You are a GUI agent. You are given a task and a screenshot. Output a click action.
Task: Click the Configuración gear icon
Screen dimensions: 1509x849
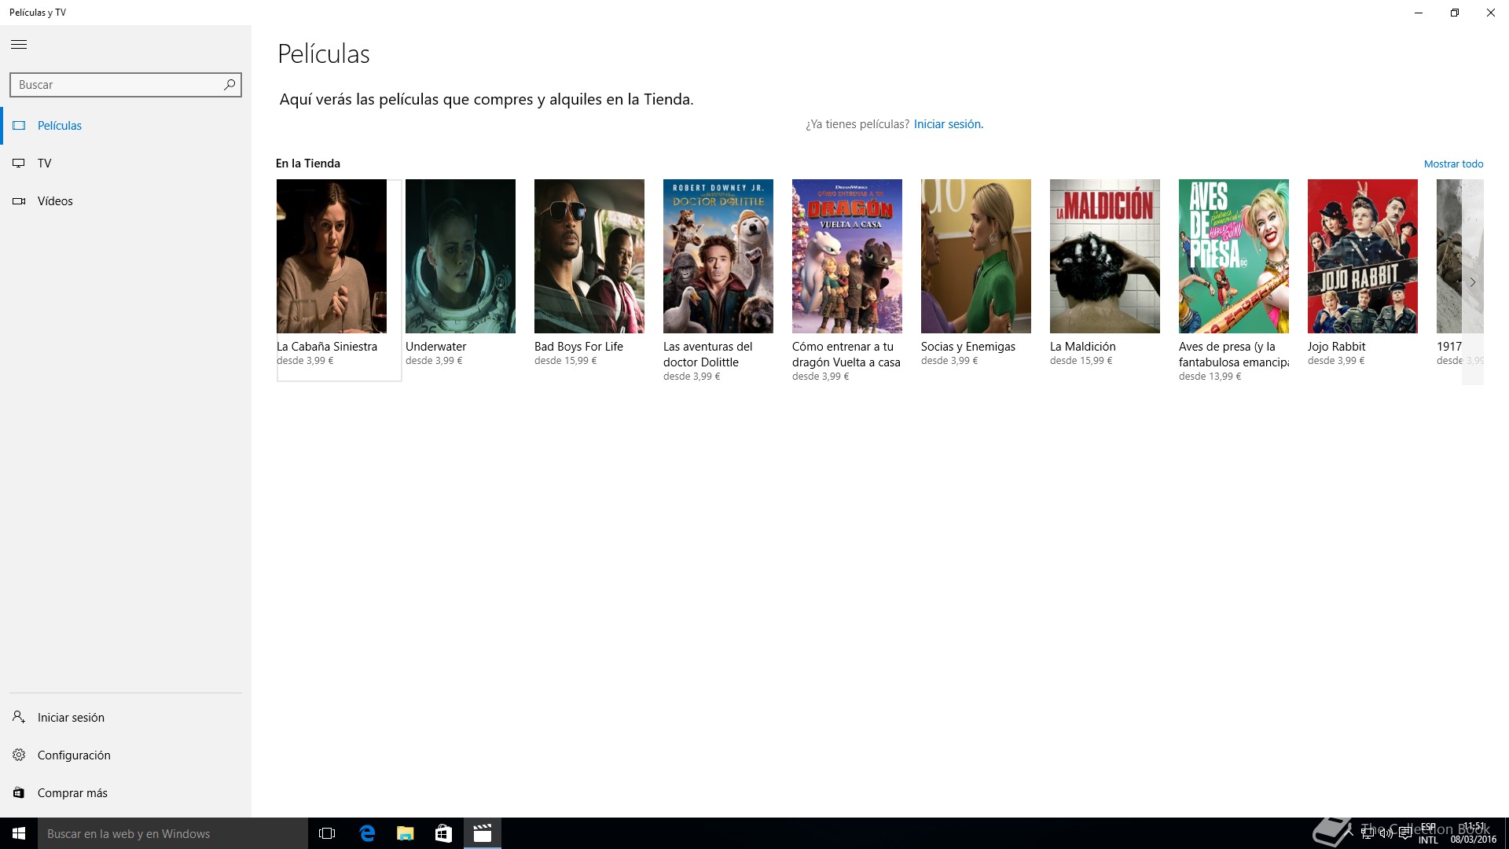(x=19, y=755)
